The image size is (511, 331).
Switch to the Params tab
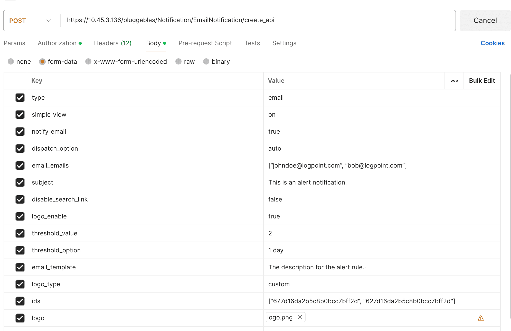pyautogui.click(x=14, y=43)
